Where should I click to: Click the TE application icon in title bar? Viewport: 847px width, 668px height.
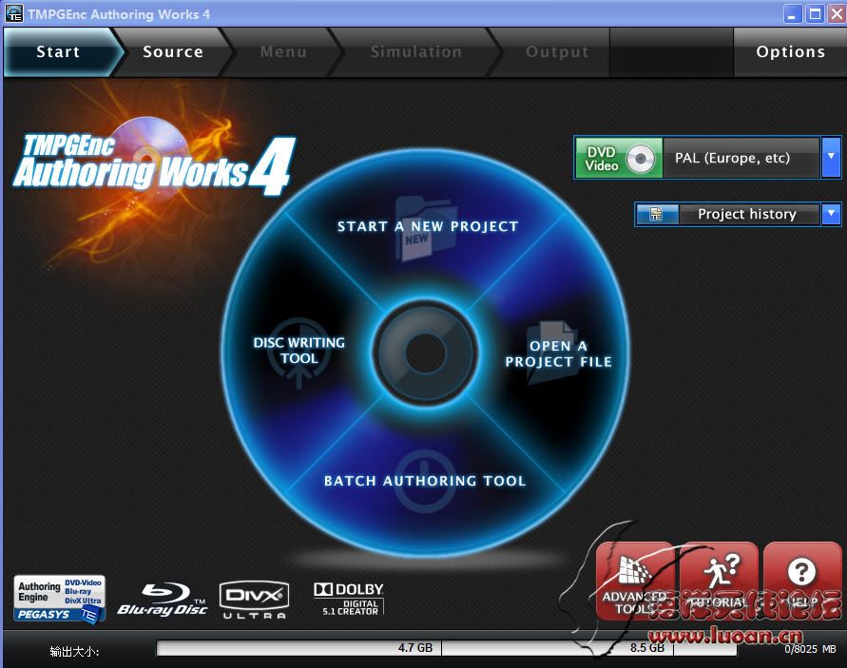point(14,13)
